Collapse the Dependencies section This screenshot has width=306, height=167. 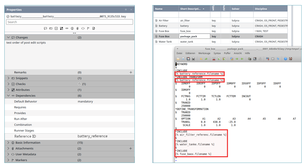coord(8,96)
